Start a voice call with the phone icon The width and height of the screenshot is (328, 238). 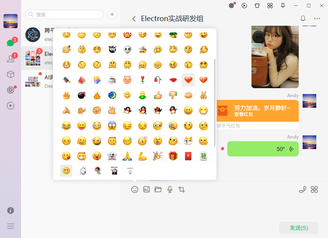click(x=302, y=189)
